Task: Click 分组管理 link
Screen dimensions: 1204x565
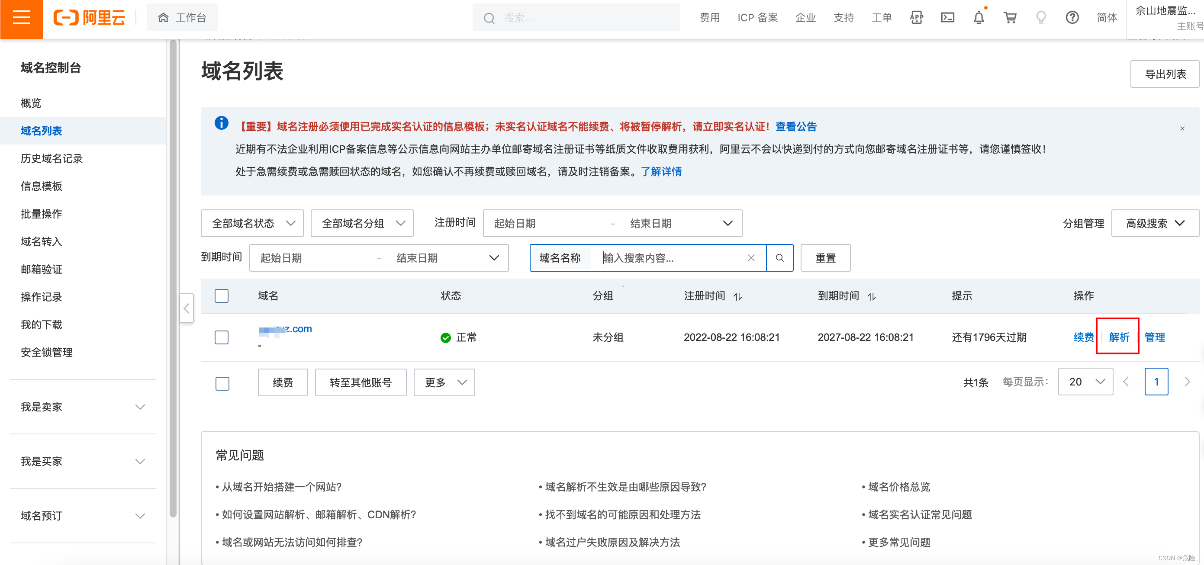Action: (1083, 223)
